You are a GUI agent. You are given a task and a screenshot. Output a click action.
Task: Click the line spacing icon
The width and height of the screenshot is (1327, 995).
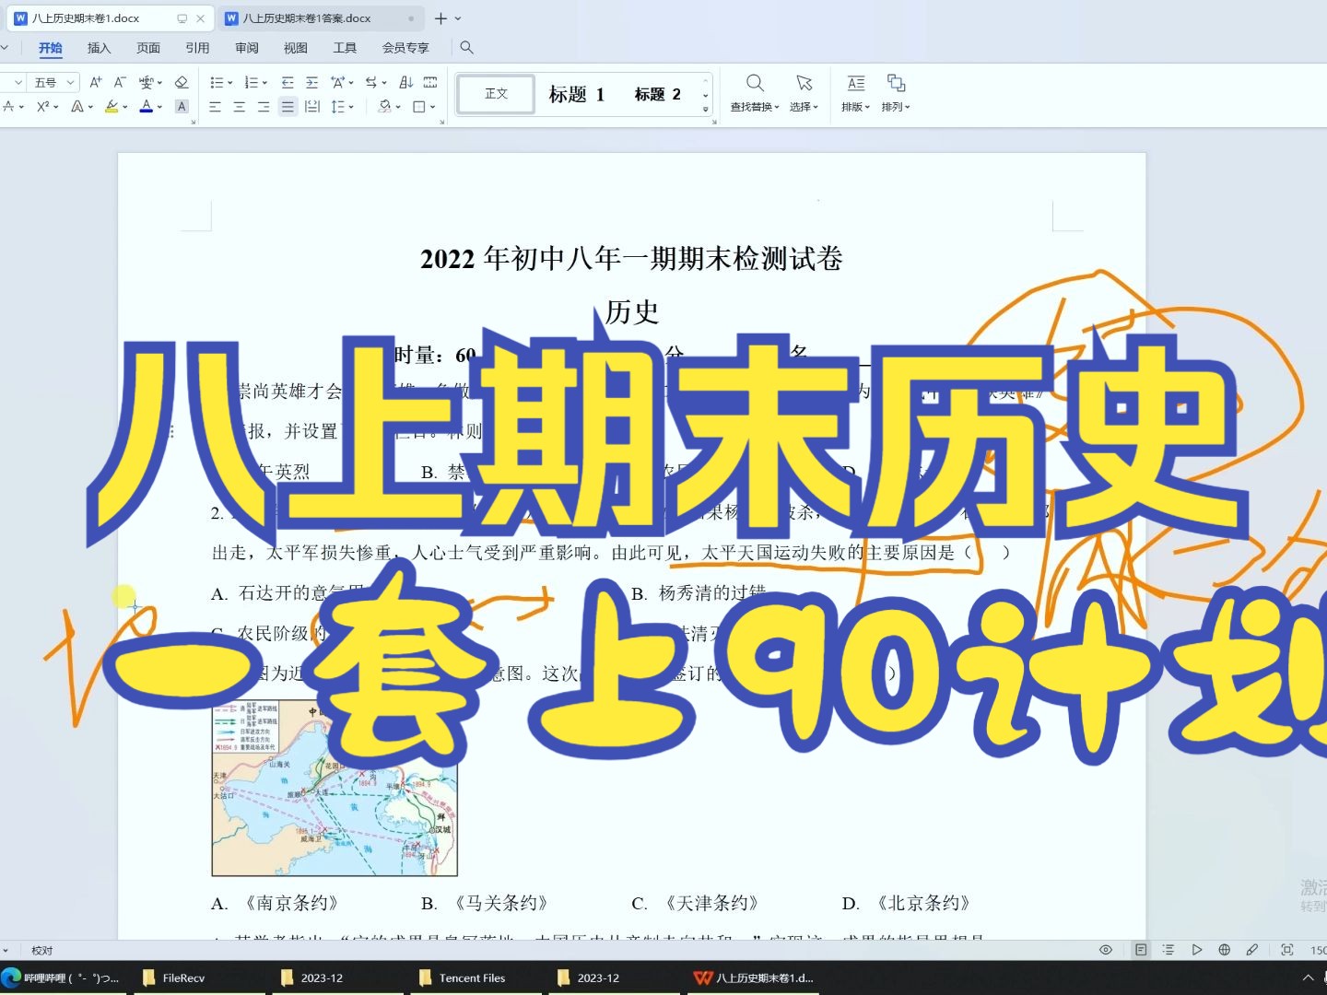coord(337,107)
